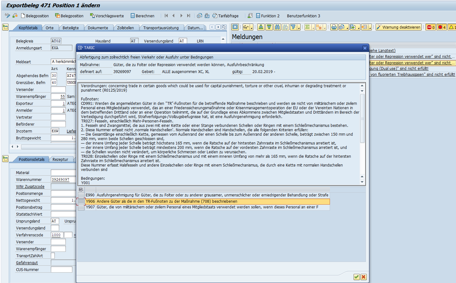Screen dimensions: 456x283
Task: Toggle row selector for condition Y906
Action: click(x=81, y=201)
